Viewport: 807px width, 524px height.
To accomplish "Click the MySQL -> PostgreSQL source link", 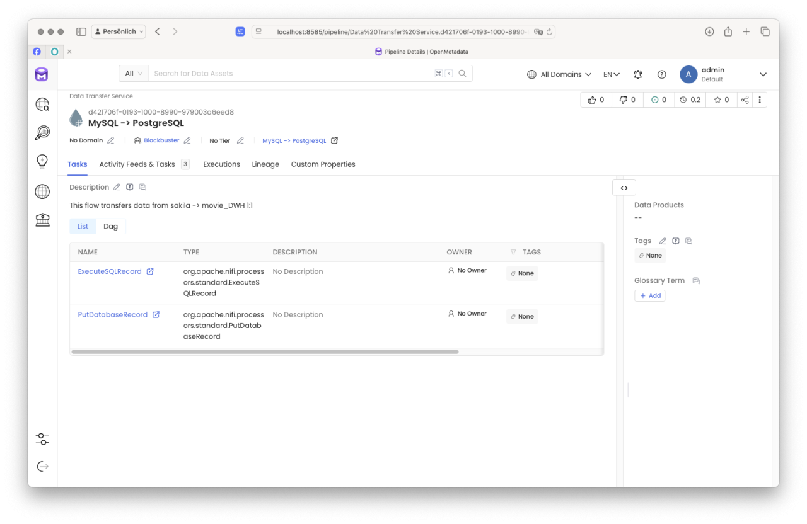I will click(294, 141).
